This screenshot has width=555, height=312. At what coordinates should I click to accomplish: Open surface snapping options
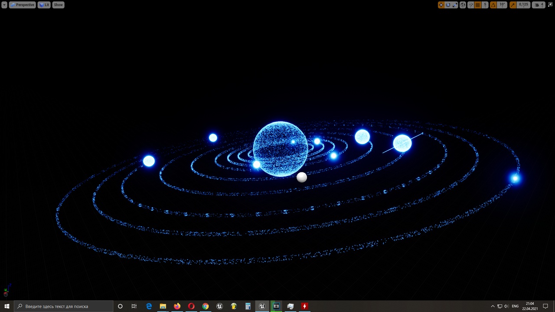coord(470,5)
